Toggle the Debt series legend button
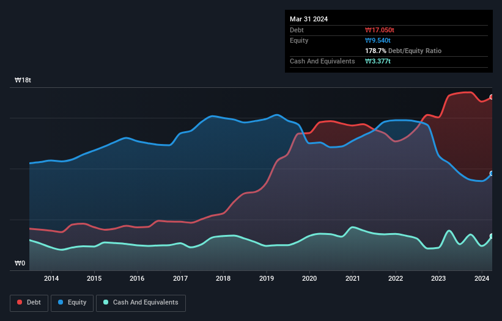The image size is (502, 321). (29, 303)
